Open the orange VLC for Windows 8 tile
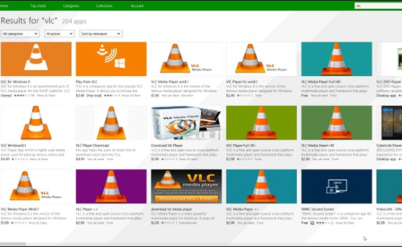 (x=36, y=59)
